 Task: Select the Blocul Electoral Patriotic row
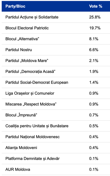56,28
